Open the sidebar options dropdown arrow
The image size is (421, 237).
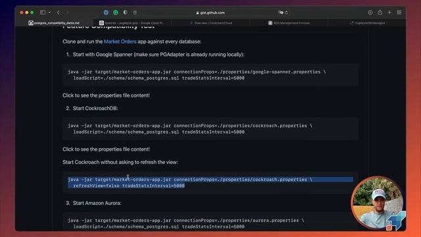pyautogui.click(x=49, y=13)
